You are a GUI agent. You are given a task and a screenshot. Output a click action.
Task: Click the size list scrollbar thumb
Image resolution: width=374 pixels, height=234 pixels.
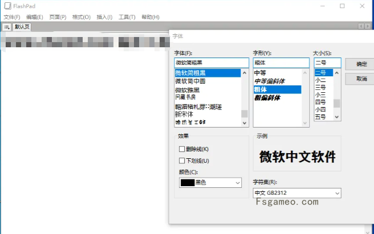pos(337,104)
